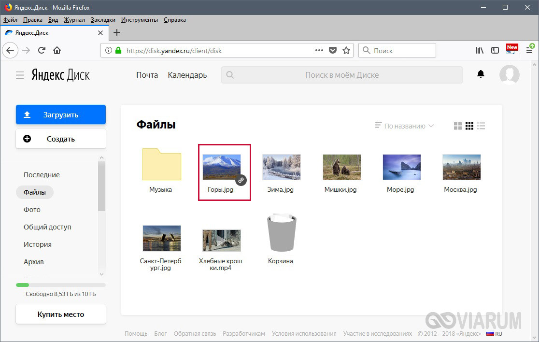This screenshot has height=342, width=539.
Task: Toggle Firefox sidebar icon
Action: coord(495,51)
